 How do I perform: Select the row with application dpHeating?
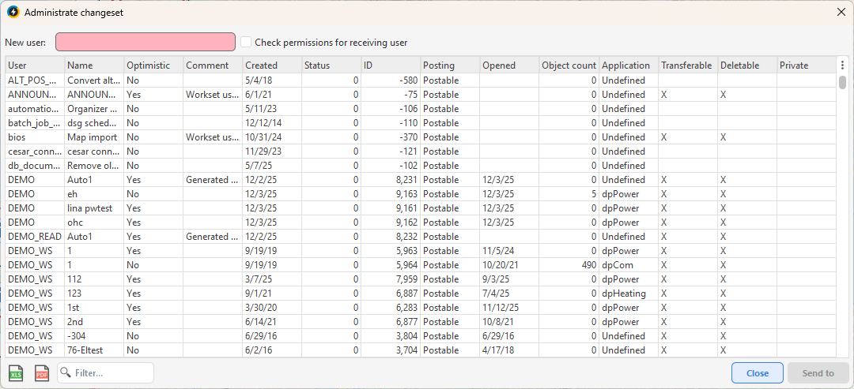[623, 294]
